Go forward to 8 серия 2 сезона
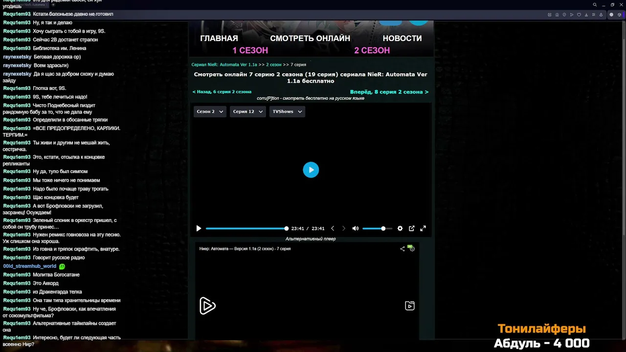Screen dimensions: 626x352 (389, 92)
